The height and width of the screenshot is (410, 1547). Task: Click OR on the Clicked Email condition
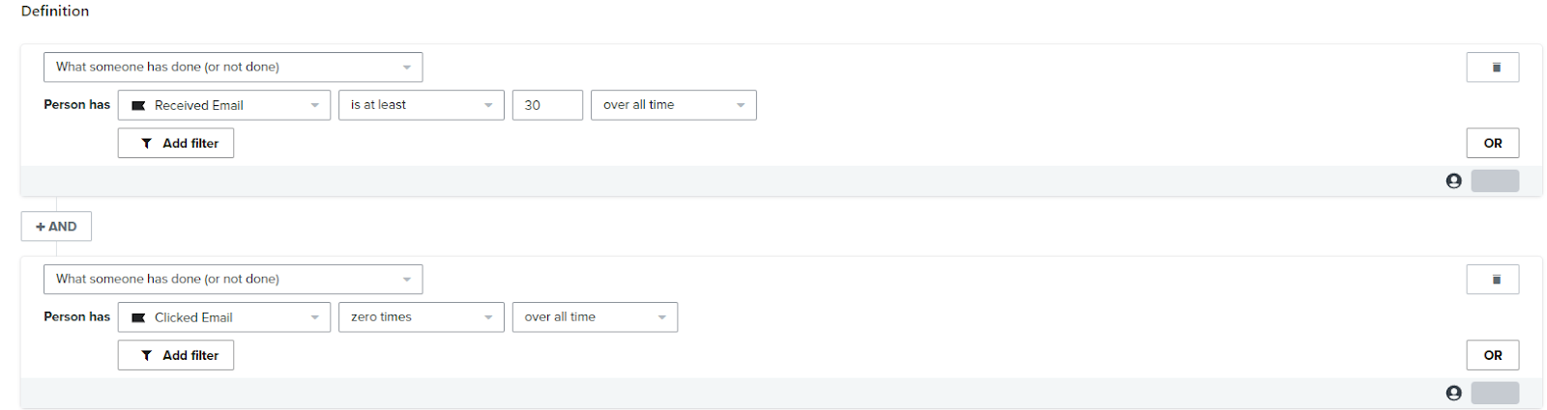pos(1492,356)
